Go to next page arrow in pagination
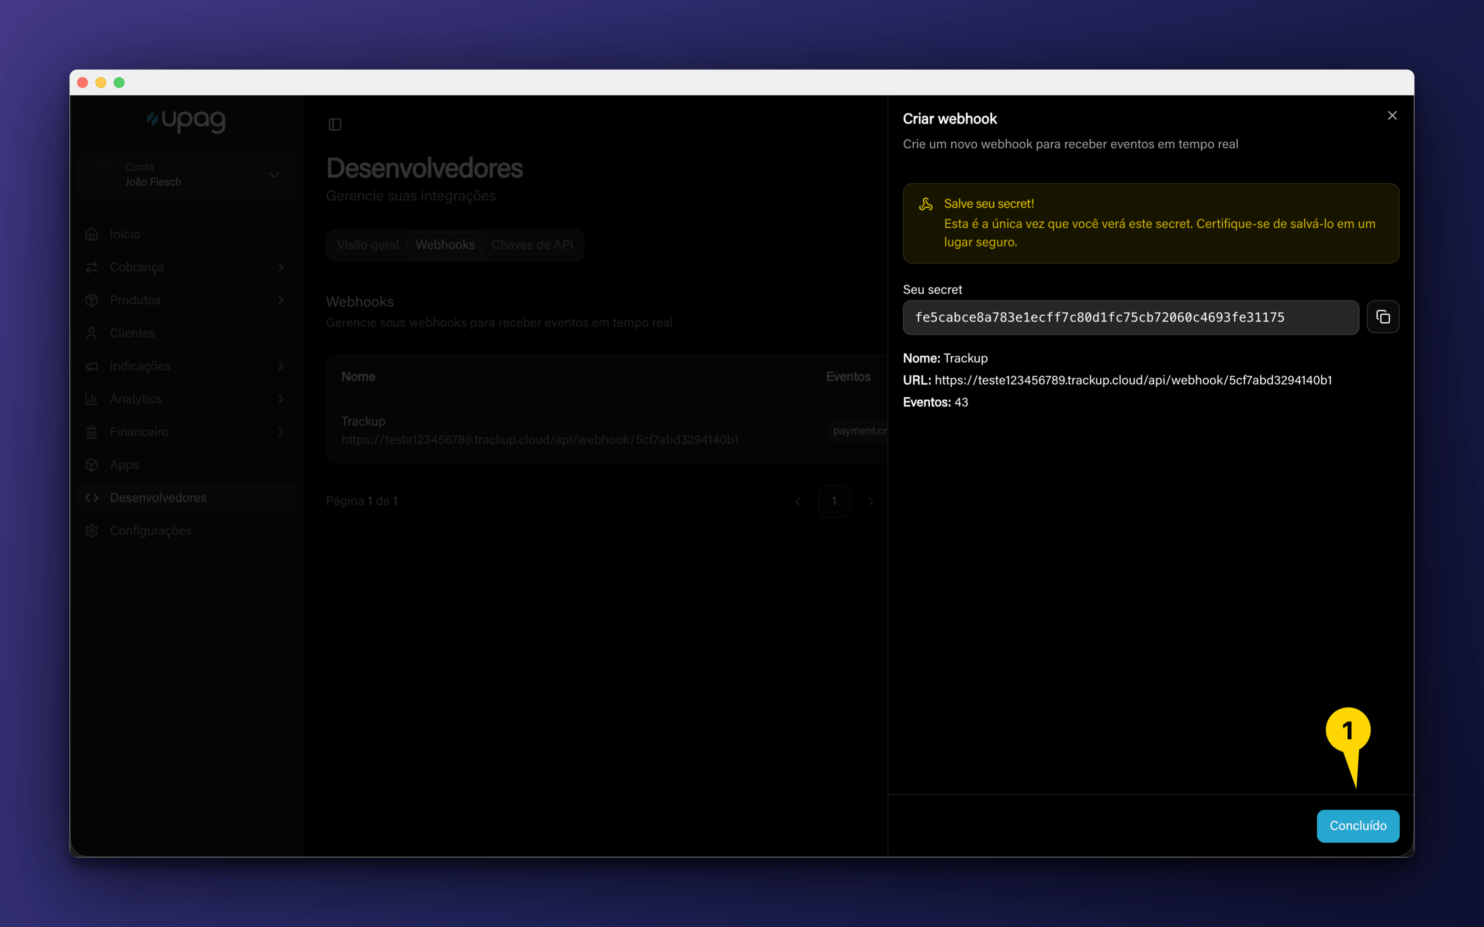The image size is (1484, 927). click(870, 501)
